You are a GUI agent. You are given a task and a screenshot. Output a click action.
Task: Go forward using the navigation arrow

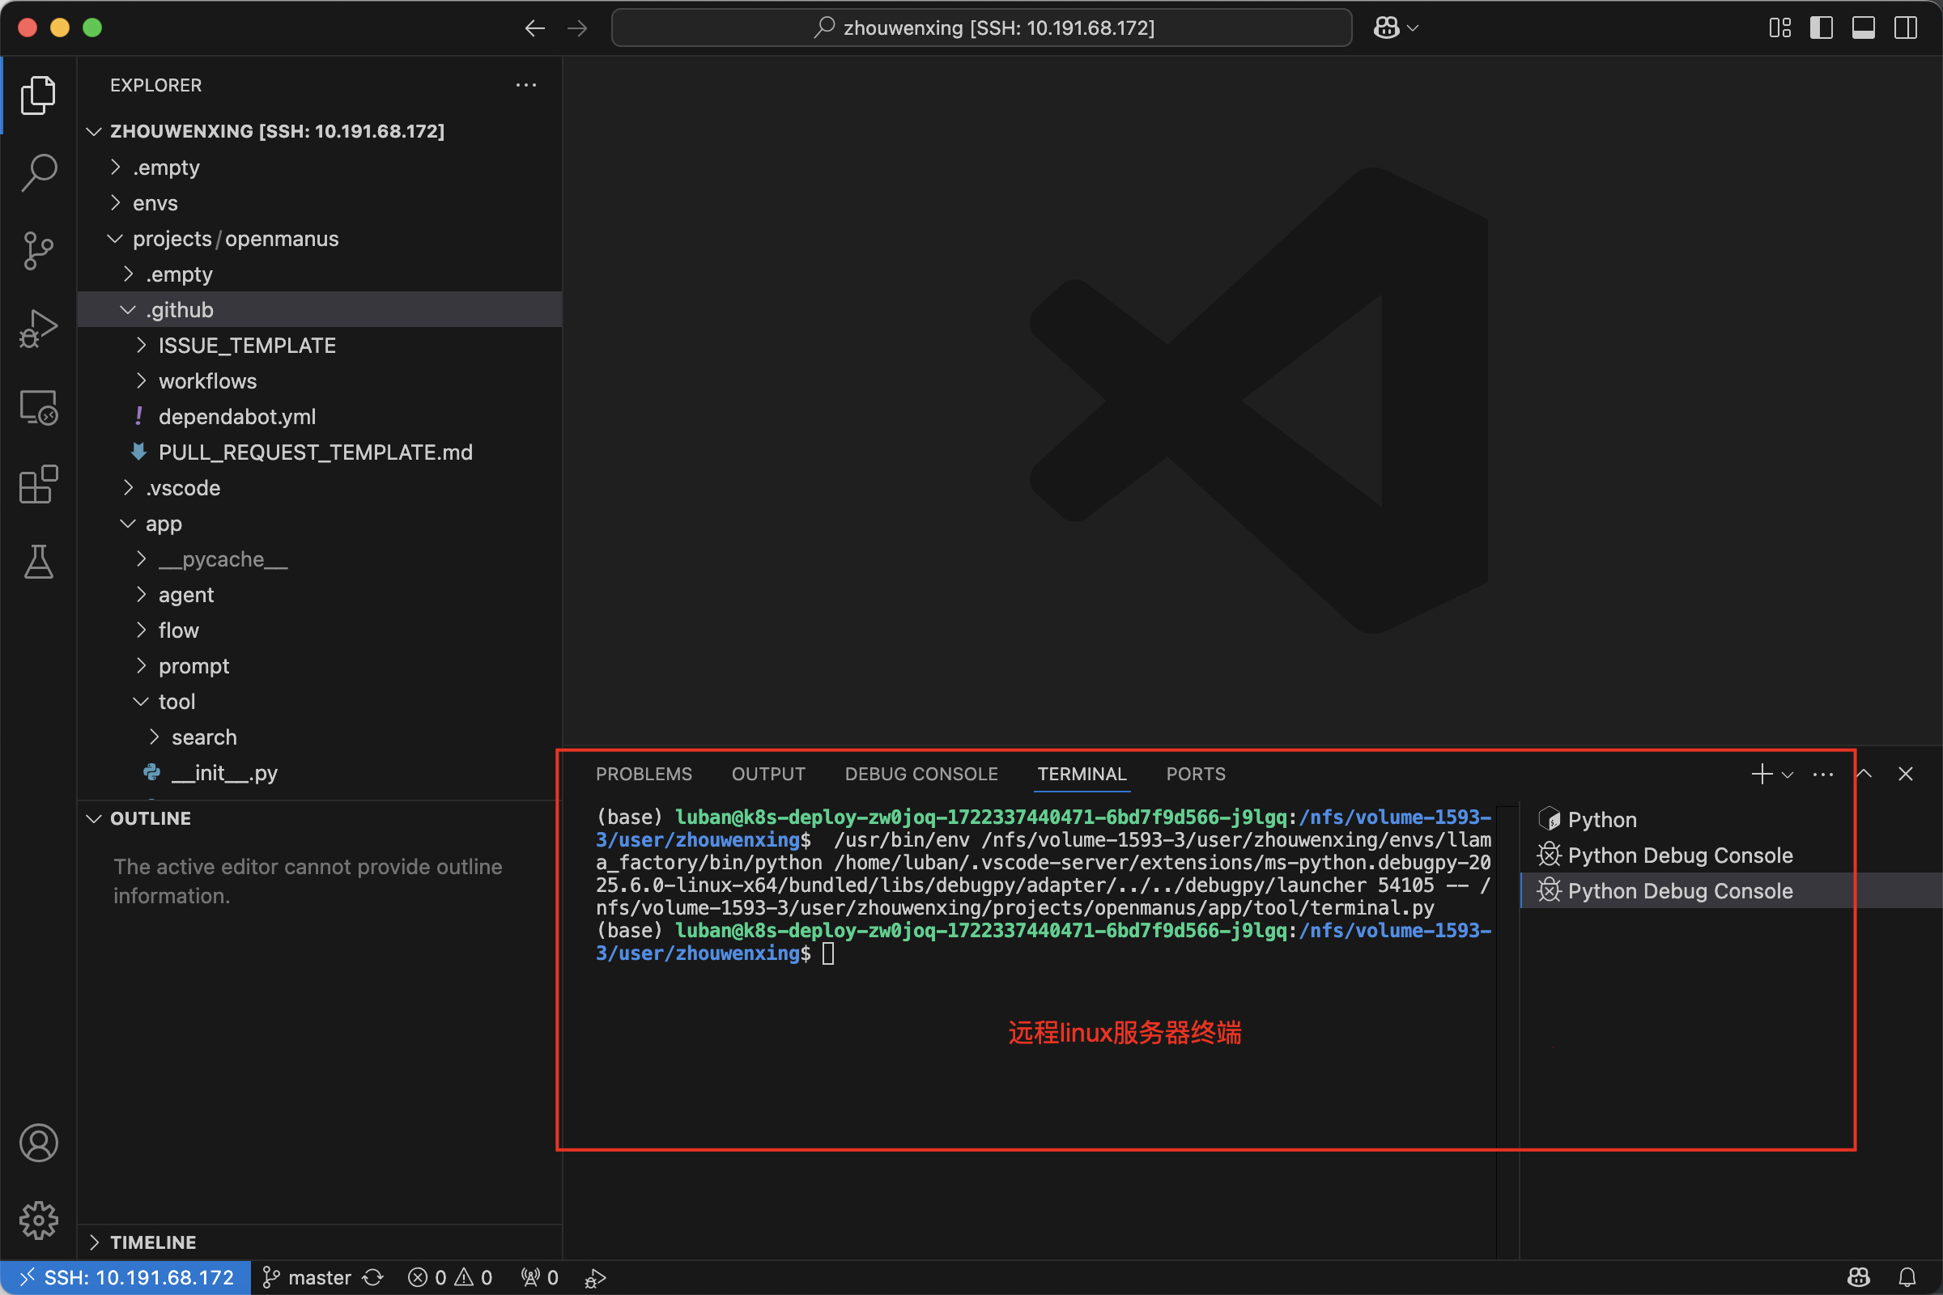pyautogui.click(x=577, y=28)
